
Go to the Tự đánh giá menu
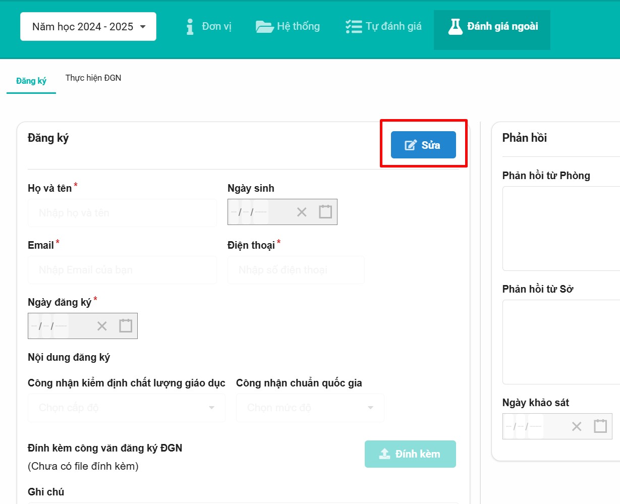tap(383, 26)
